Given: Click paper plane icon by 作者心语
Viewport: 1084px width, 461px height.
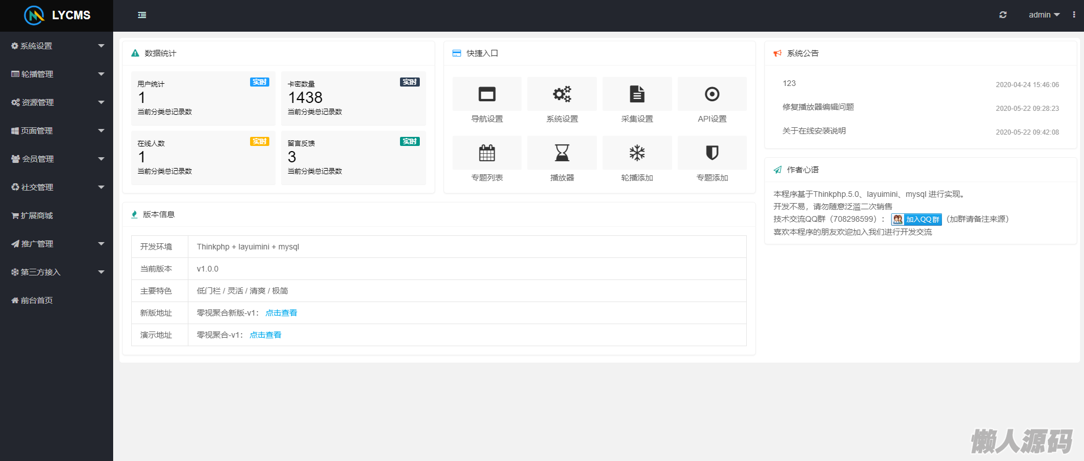Looking at the screenshot, I should coord(777,170).
